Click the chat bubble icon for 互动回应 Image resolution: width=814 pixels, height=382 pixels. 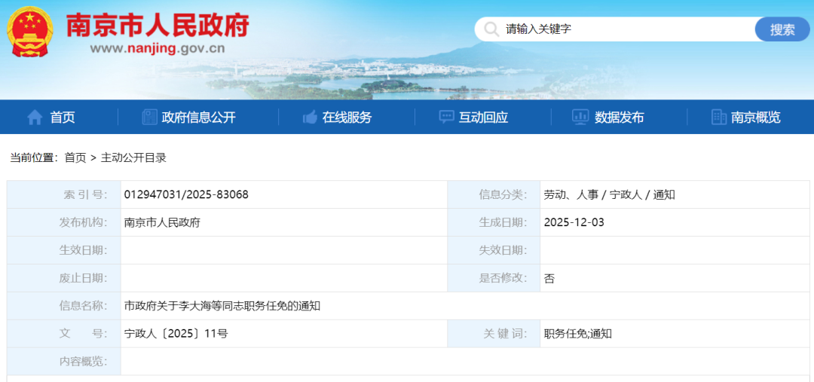446,118
